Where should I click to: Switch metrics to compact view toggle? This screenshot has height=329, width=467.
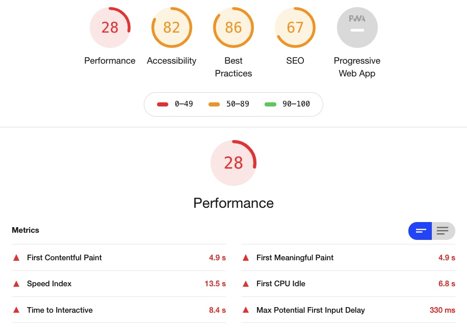pos(421,231)
